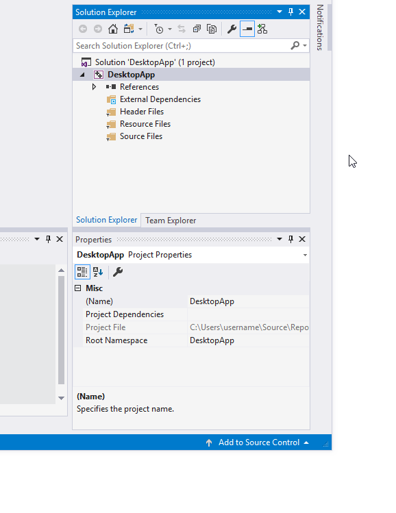The image size is (396, 513).
Task: Collapse the Misc category in Properties
Action: tap(78, 288)
